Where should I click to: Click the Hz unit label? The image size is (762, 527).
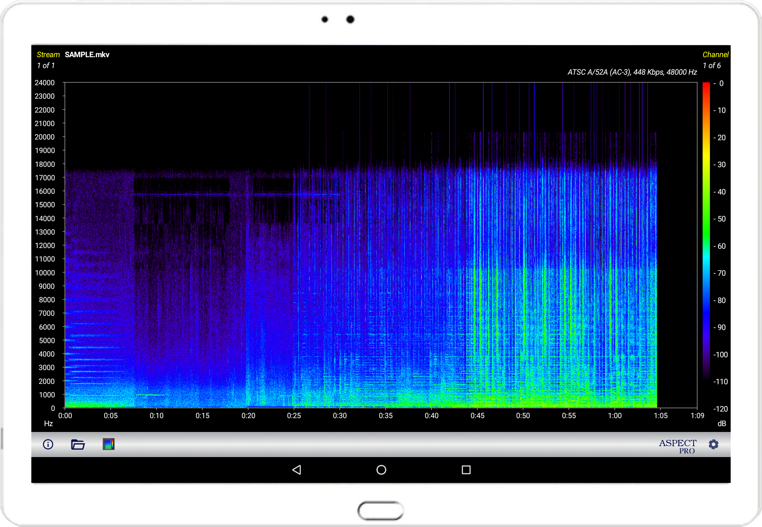pyautogui.click(x=48, y=424)
